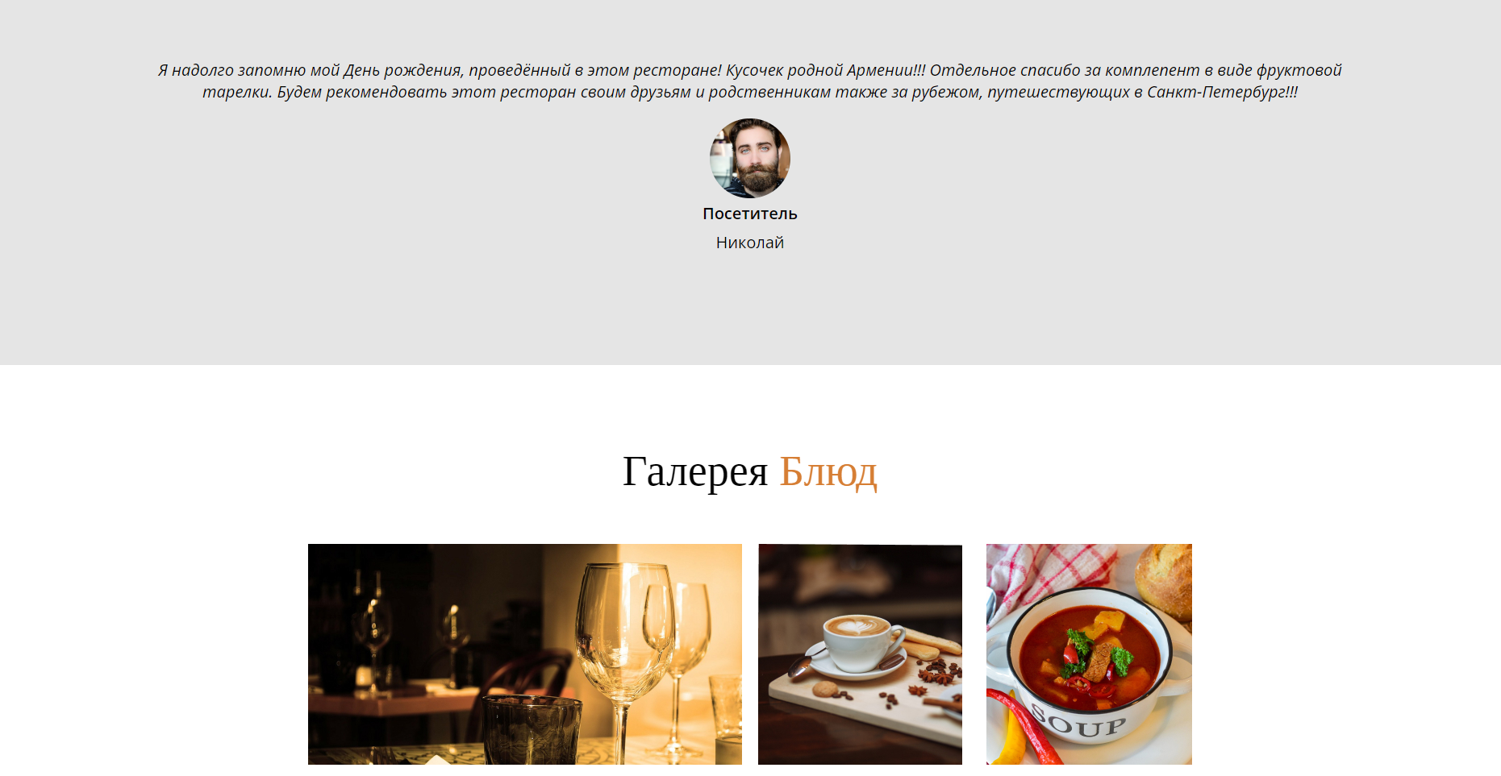Click the orange word "Блюд" in the heading
Screen dimensions: 1501x776
[x=828, y=471]
